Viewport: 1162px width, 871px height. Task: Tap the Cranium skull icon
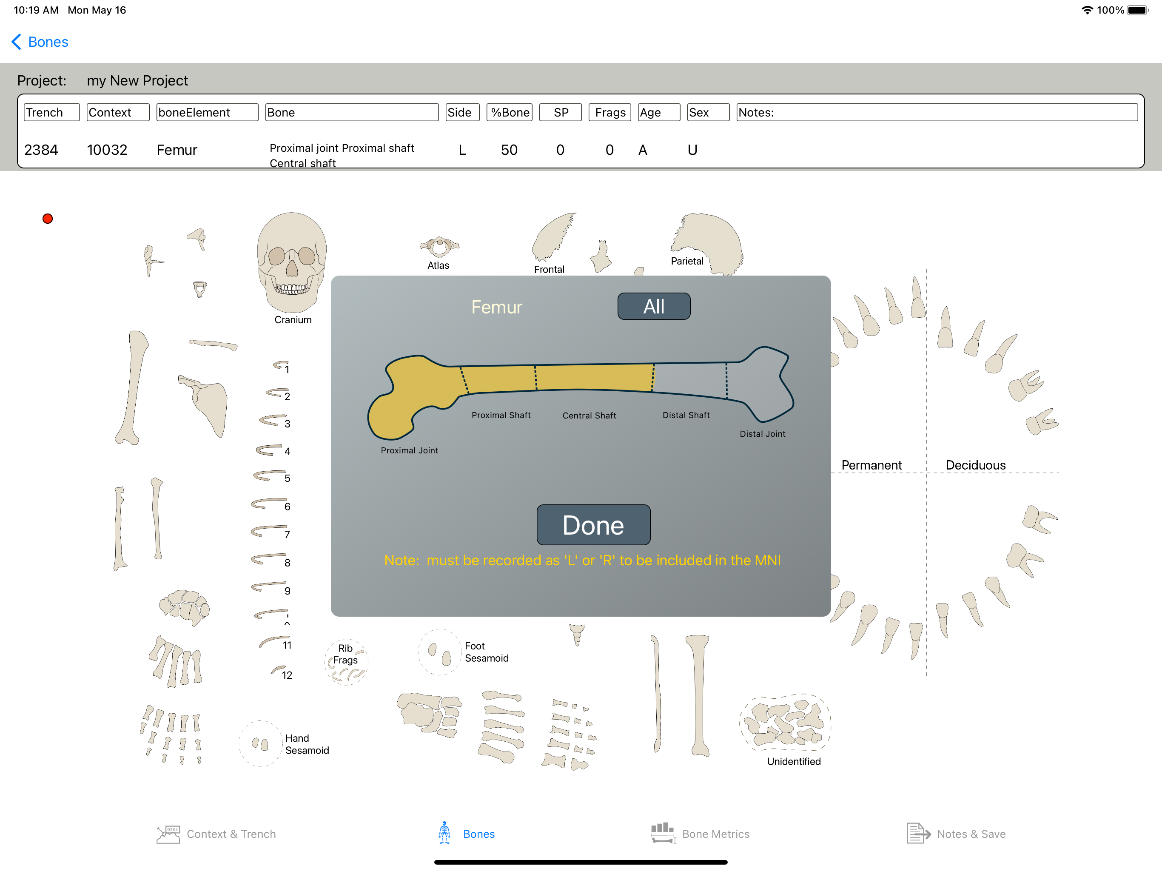[x=291, y=262]
